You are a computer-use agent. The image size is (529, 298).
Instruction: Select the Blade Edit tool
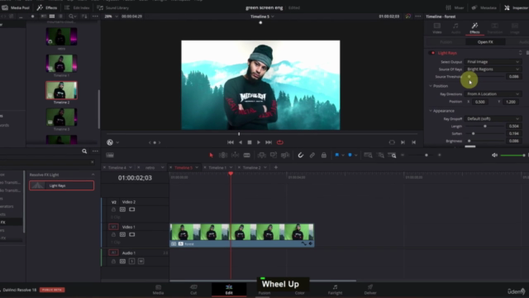pyautogui.click(x=247, y=155)
